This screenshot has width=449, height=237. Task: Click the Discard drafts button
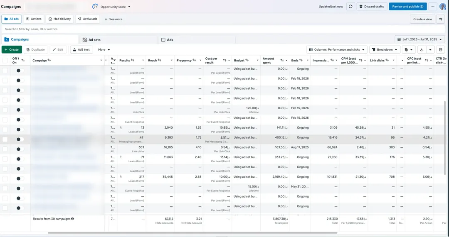point(372,7)
